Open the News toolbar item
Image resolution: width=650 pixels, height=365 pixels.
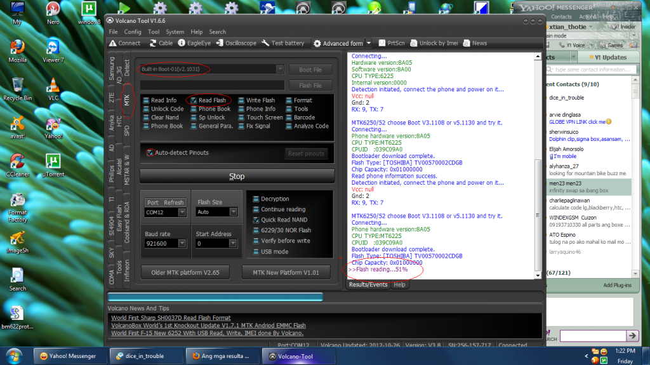point(475,43)
